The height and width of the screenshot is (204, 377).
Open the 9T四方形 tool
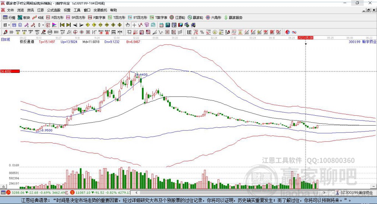pos(138,18)
